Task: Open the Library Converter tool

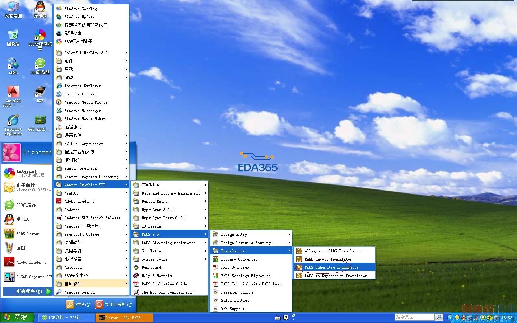Action: click(251, 259)
